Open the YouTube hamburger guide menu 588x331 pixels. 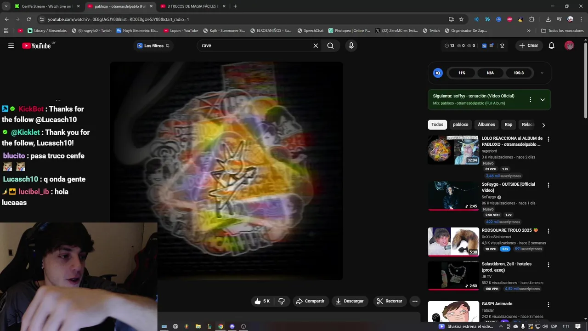11,46
